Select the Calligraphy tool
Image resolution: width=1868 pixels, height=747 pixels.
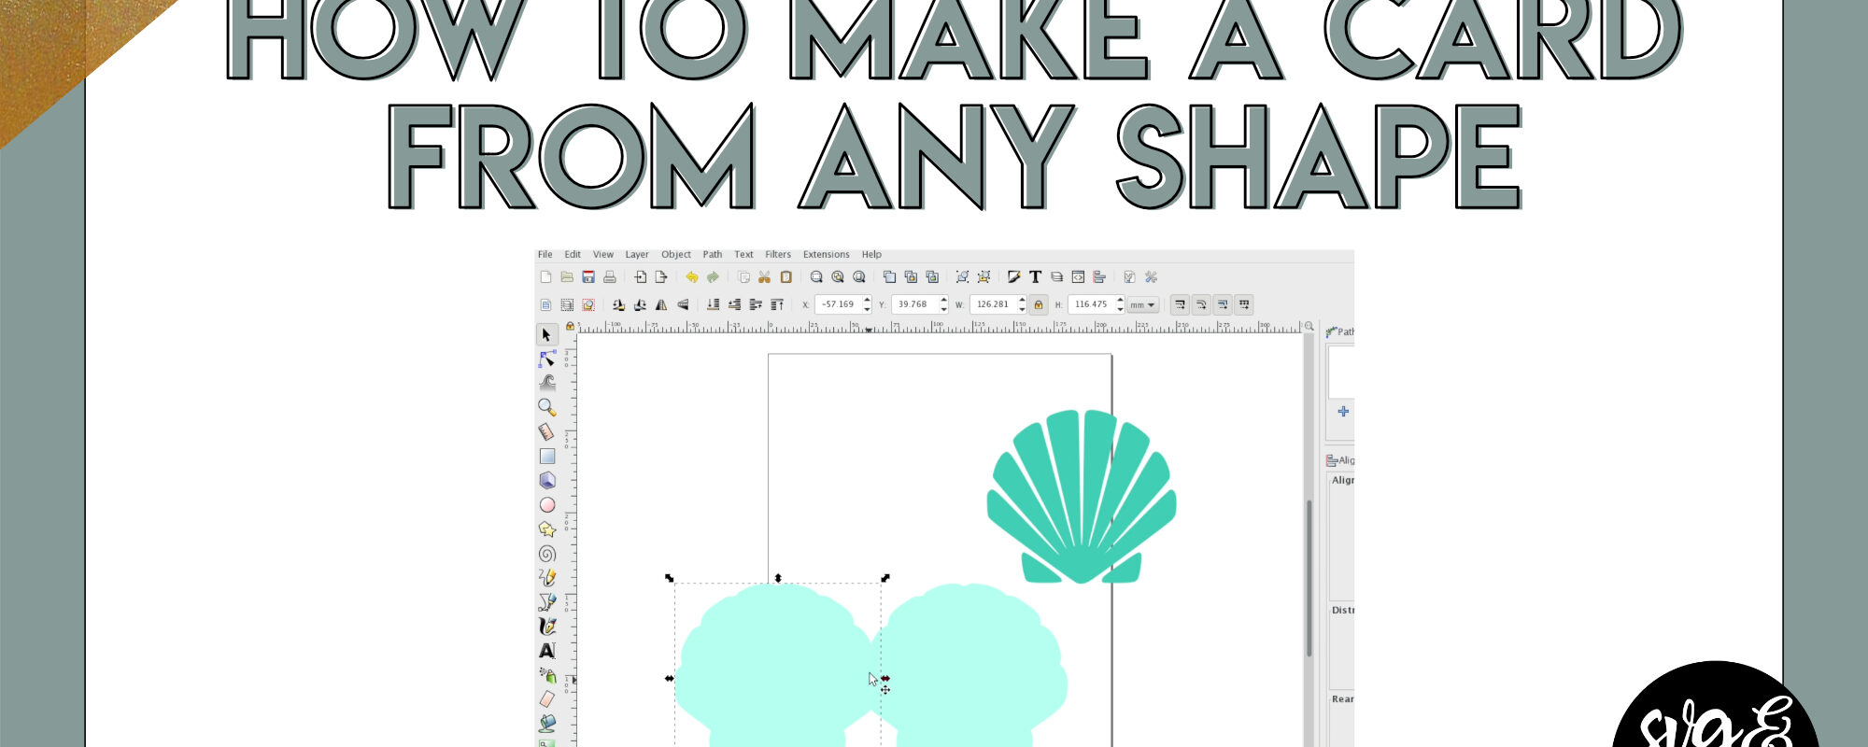[x=547, y=626]
